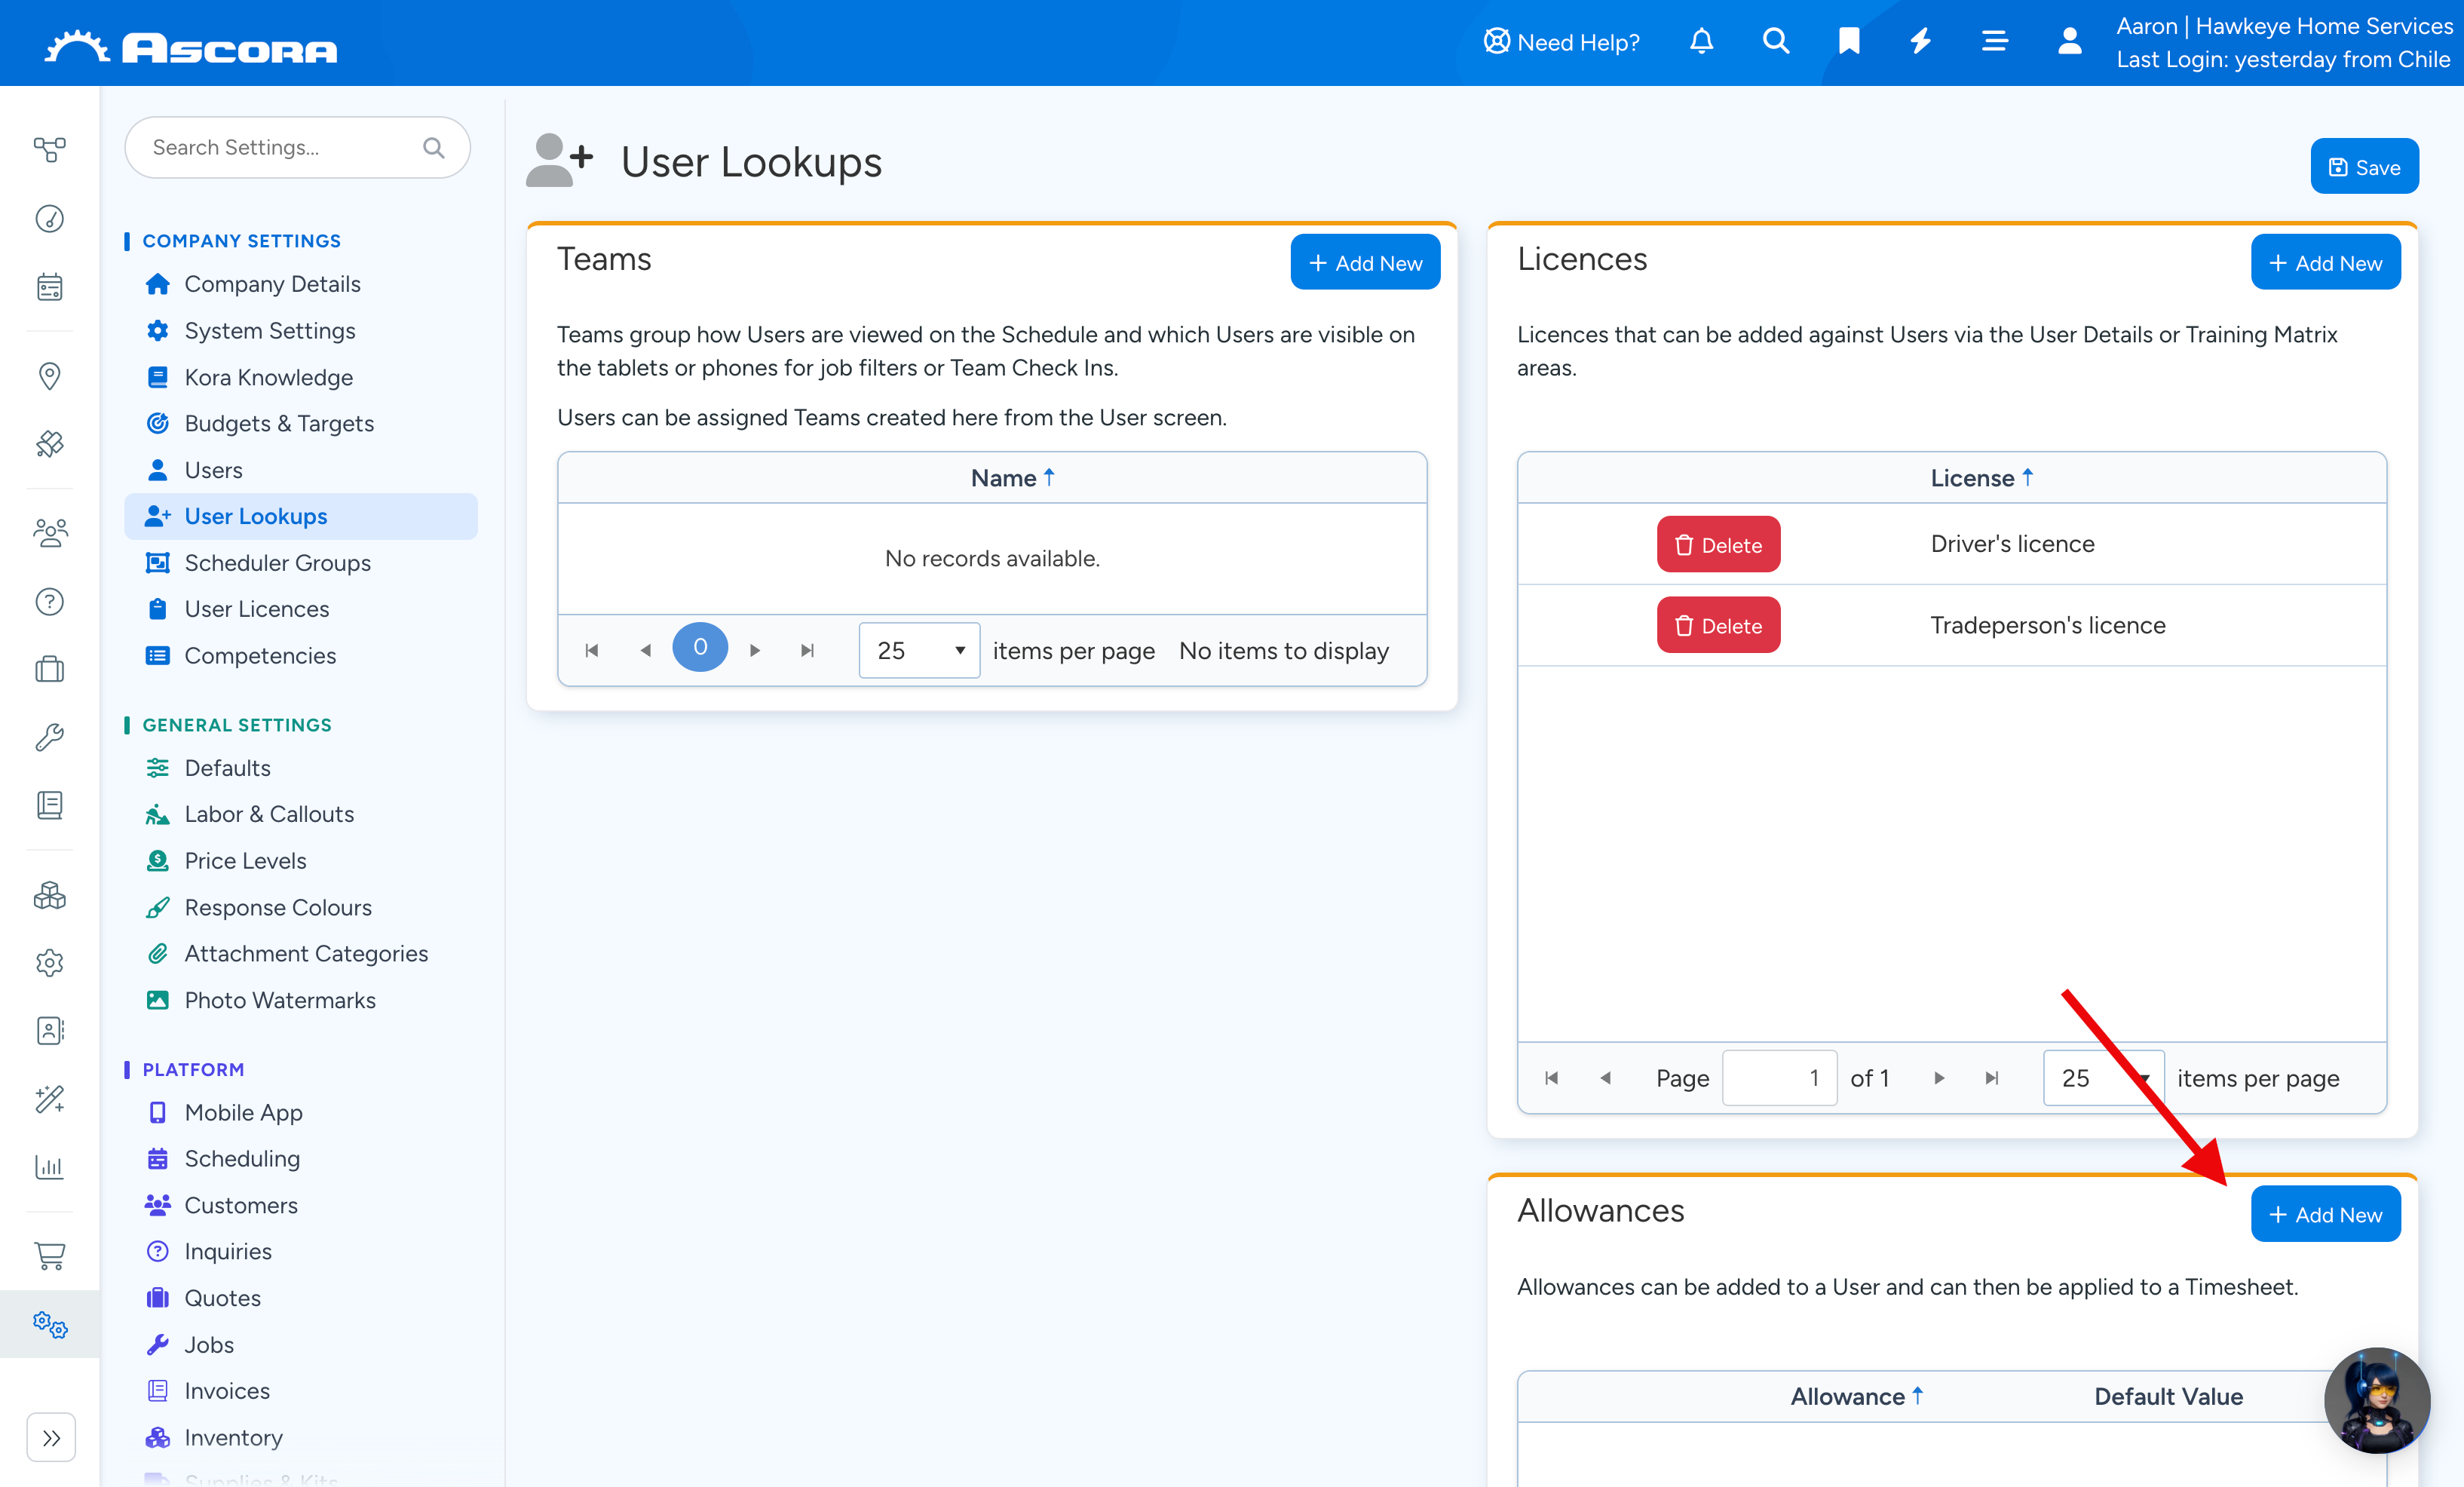This screenshot has width=2464, height=1487.
Task: Open the customers group icon in left rail
Action: 49,533
